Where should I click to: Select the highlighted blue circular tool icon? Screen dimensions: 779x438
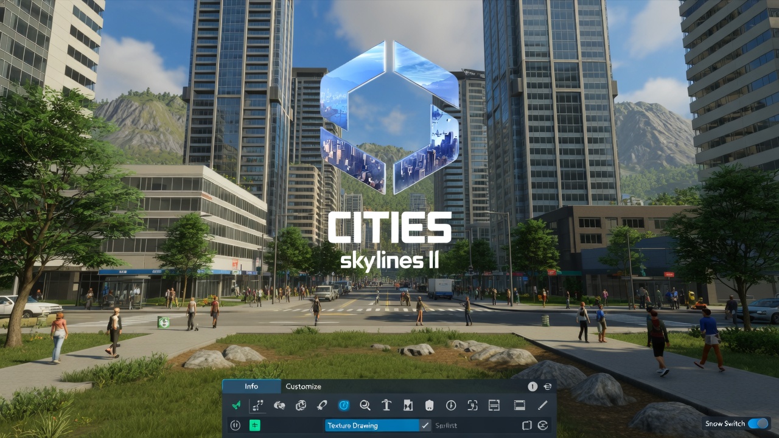(344, 405)
